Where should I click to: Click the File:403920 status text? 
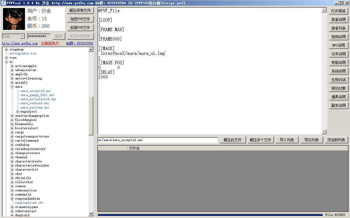point(335,215)
